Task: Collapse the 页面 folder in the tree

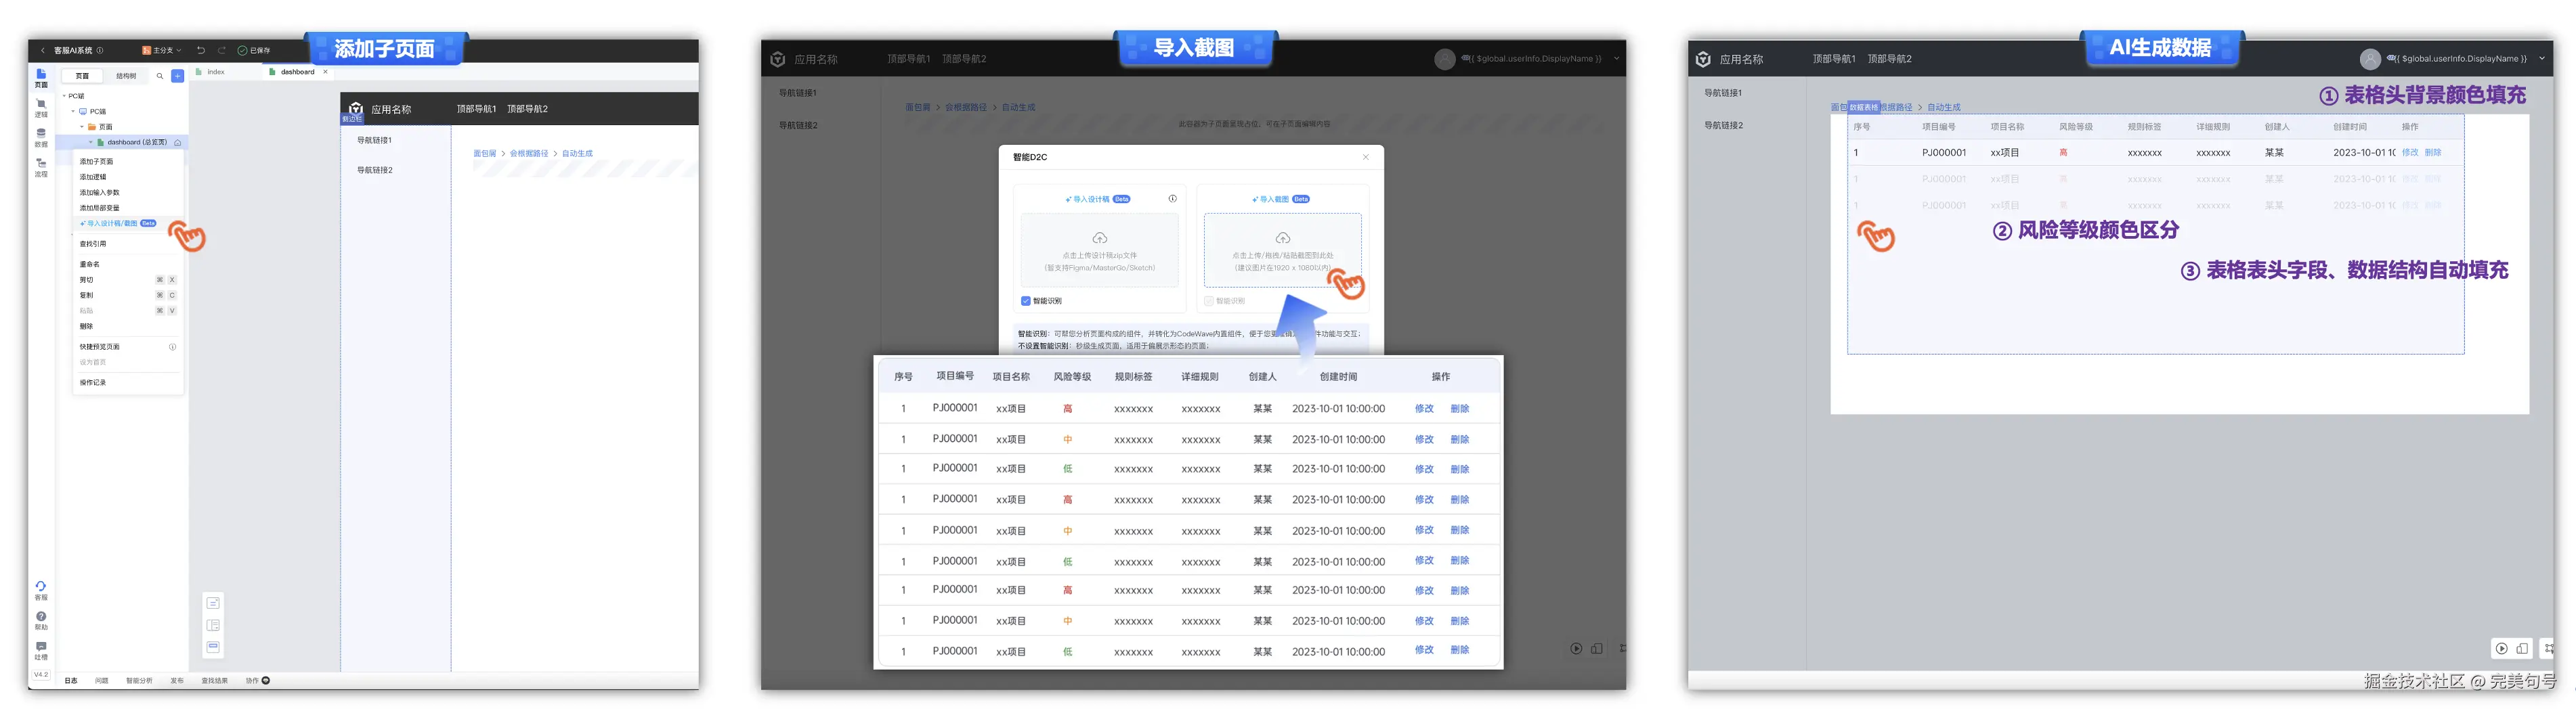Action: (81, 127)
